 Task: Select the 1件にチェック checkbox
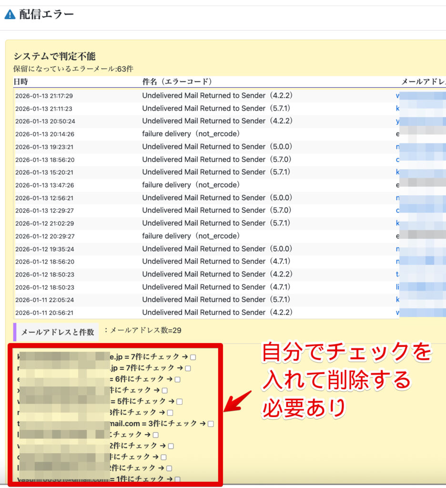[x=177, y=479]
